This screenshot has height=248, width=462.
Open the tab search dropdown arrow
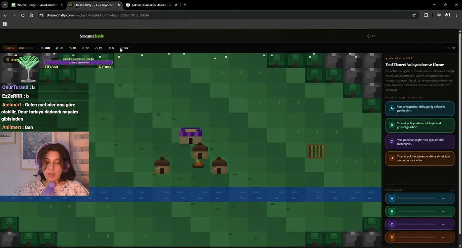(5, 5)
